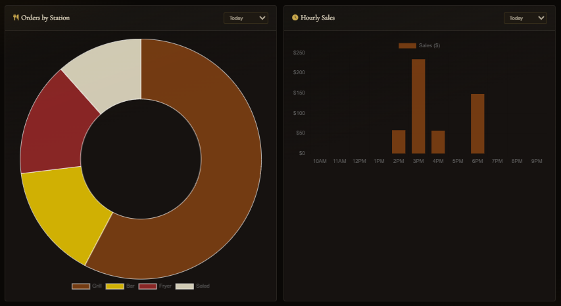Open the Today dropdown in Hourly Sales
The image size is (561, 306).
tap(525, 18)
